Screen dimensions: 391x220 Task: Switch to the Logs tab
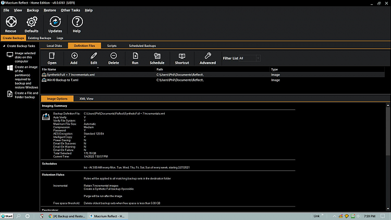click(x=60, y=38)
